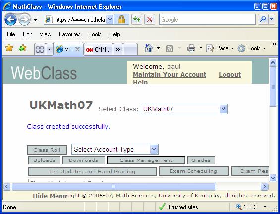Open the Select Account Type dropdown
Screen dimensions: 280x214
tap(154, 149)
